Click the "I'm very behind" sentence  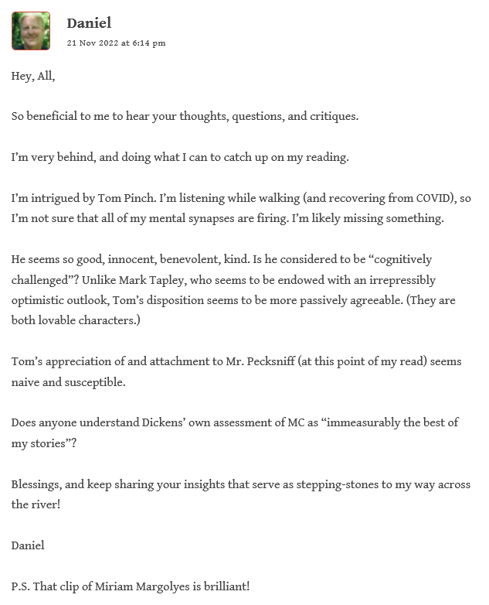point(180,157)
